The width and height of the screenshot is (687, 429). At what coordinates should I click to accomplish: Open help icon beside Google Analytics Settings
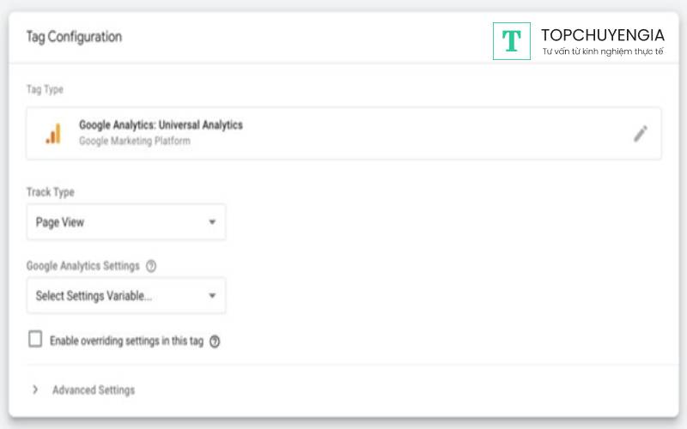(x=151, y=266)
